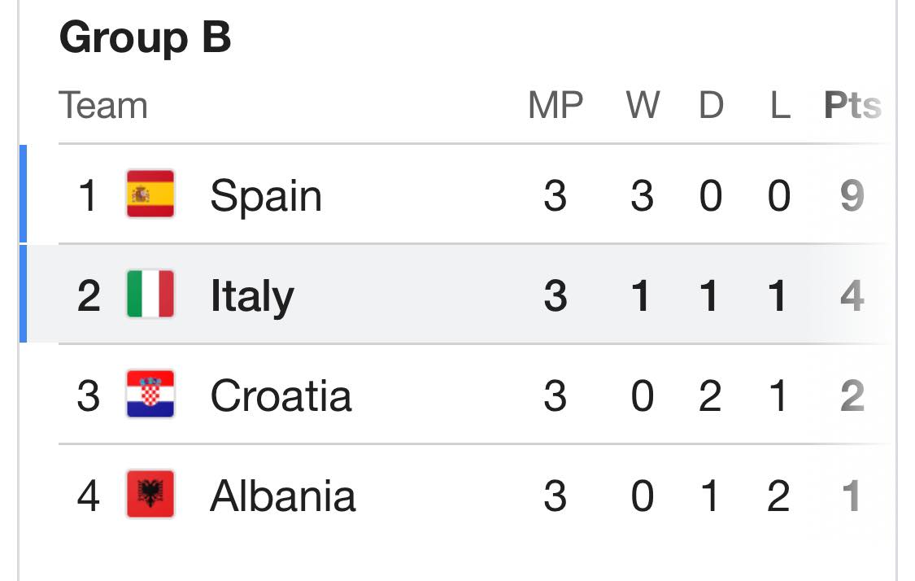Click the Albania flag icon
The width and height of the screenshot is (915, 581).
150,495
